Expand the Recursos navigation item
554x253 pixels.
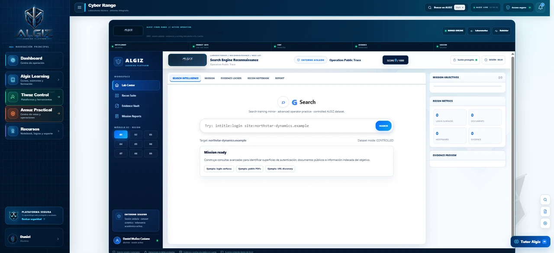pyautogui.click(x=34, y=131)
